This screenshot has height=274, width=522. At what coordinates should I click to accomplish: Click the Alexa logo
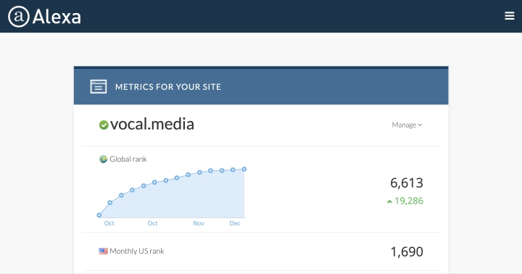[x=45, y=17]
